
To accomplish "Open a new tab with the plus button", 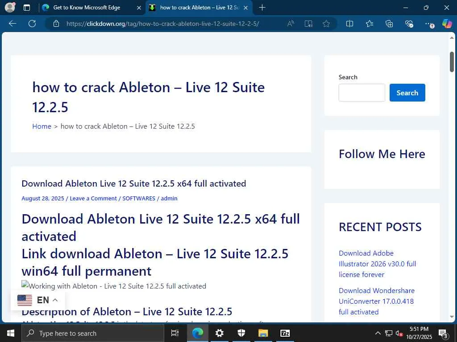I will pyautogui.click(x=262, y=8).
